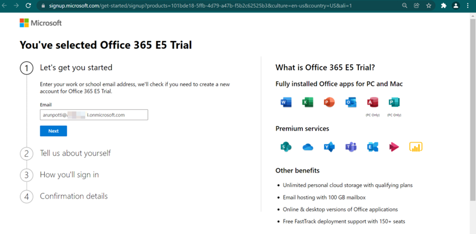Click the Access app icon
This screenshot has width=476, height=234.
(372, 102)
